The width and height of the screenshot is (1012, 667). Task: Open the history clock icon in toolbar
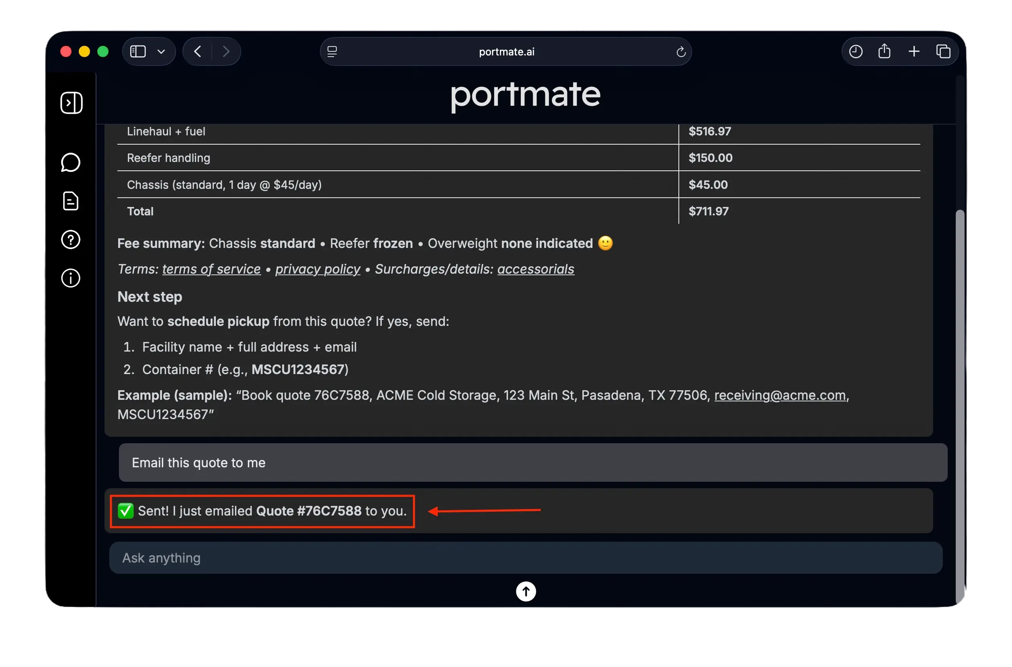pos(855,51)
